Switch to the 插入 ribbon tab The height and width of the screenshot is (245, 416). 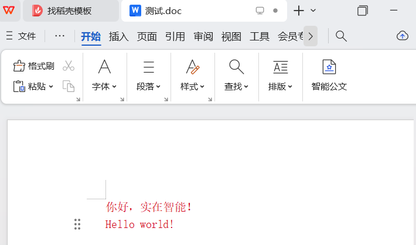pos(118,36)
